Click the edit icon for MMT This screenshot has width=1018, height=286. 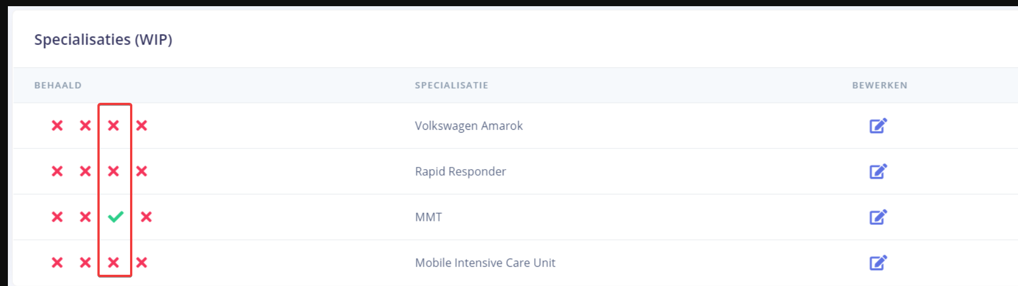coord(878,217)
